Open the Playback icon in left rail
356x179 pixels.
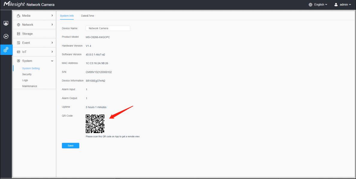tap(6, 36)
